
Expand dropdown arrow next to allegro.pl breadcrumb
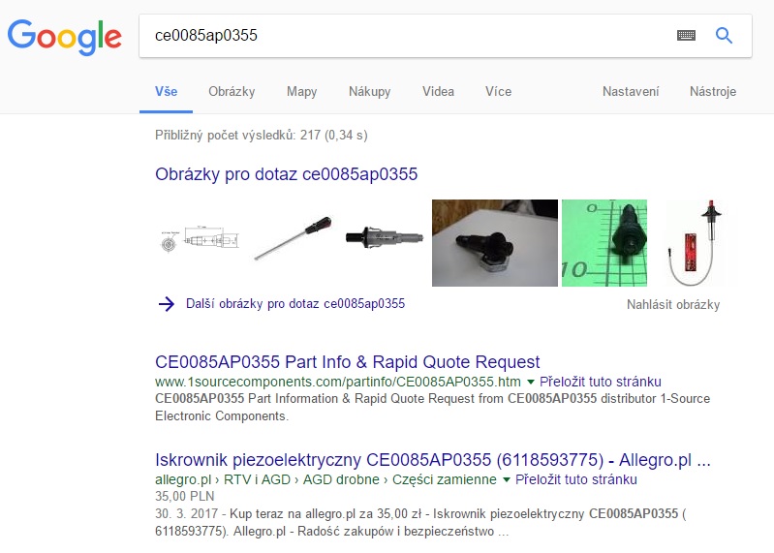tap(506, 479)
